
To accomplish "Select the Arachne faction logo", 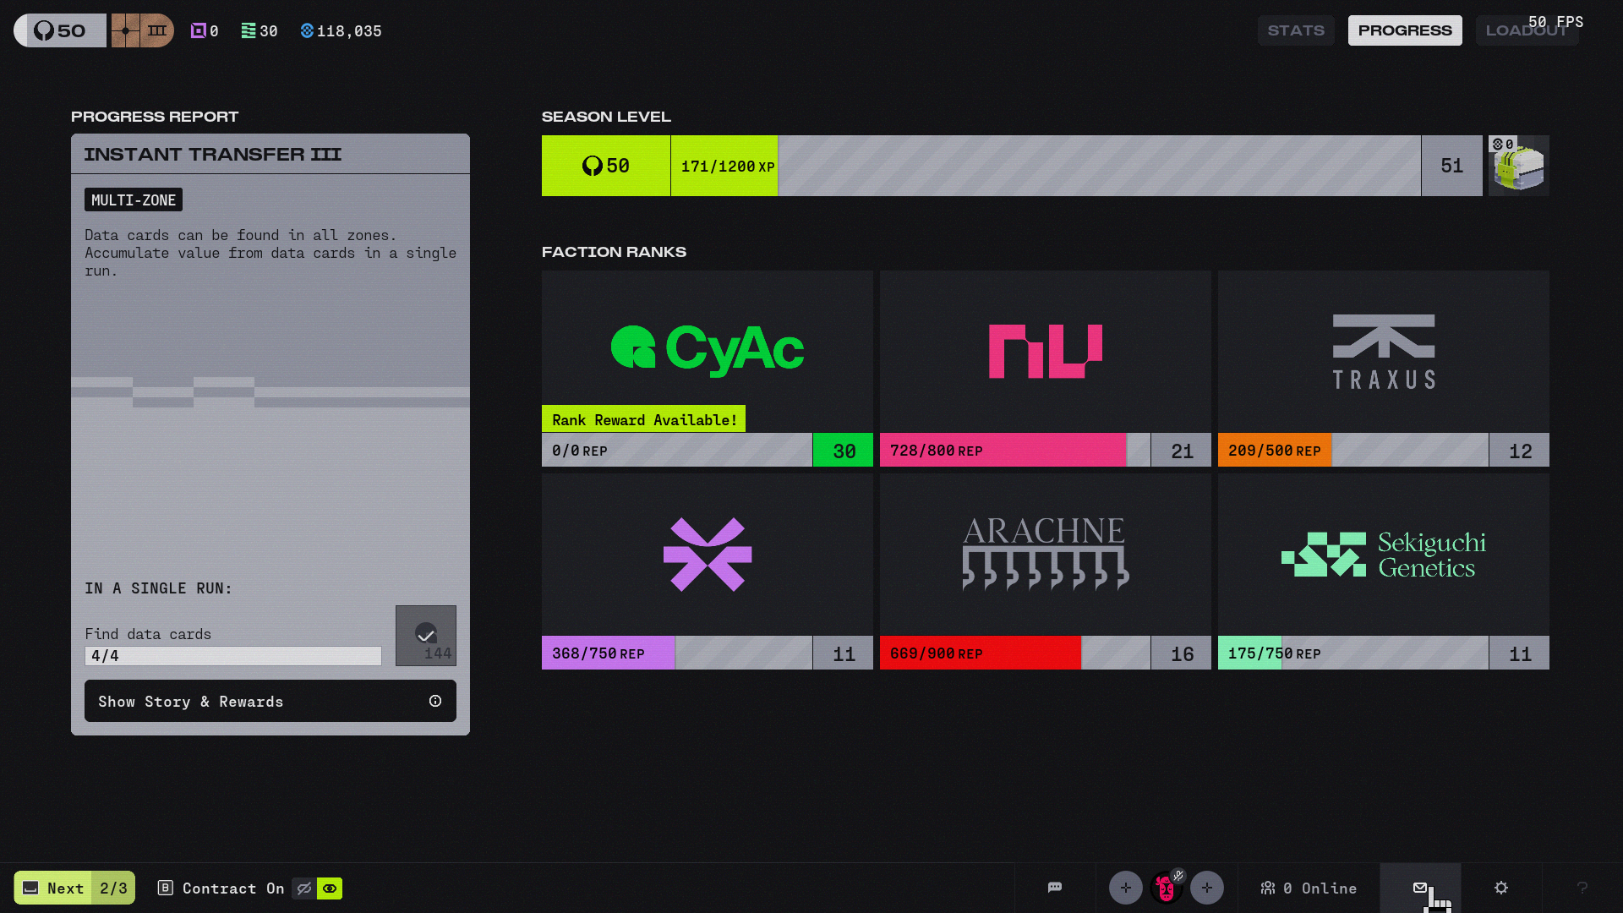I will point(1045,554).
